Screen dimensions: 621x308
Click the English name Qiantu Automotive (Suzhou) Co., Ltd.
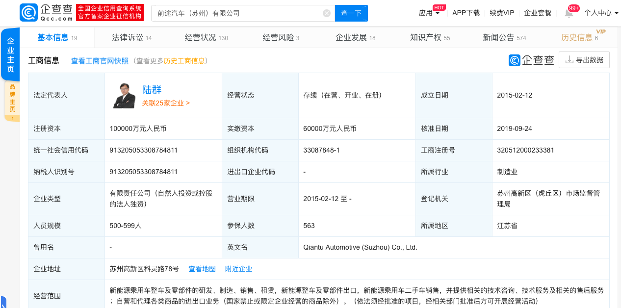[x=361, y=247]
